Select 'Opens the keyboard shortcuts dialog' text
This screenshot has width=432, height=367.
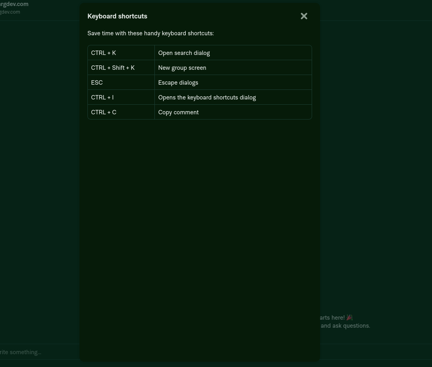click(x=207, y=97)
